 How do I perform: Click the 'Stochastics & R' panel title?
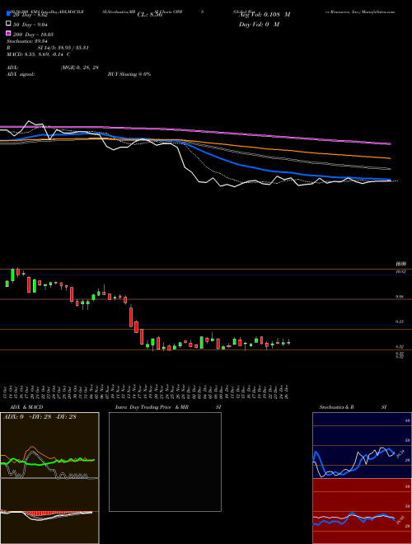[x=337, y=407]
